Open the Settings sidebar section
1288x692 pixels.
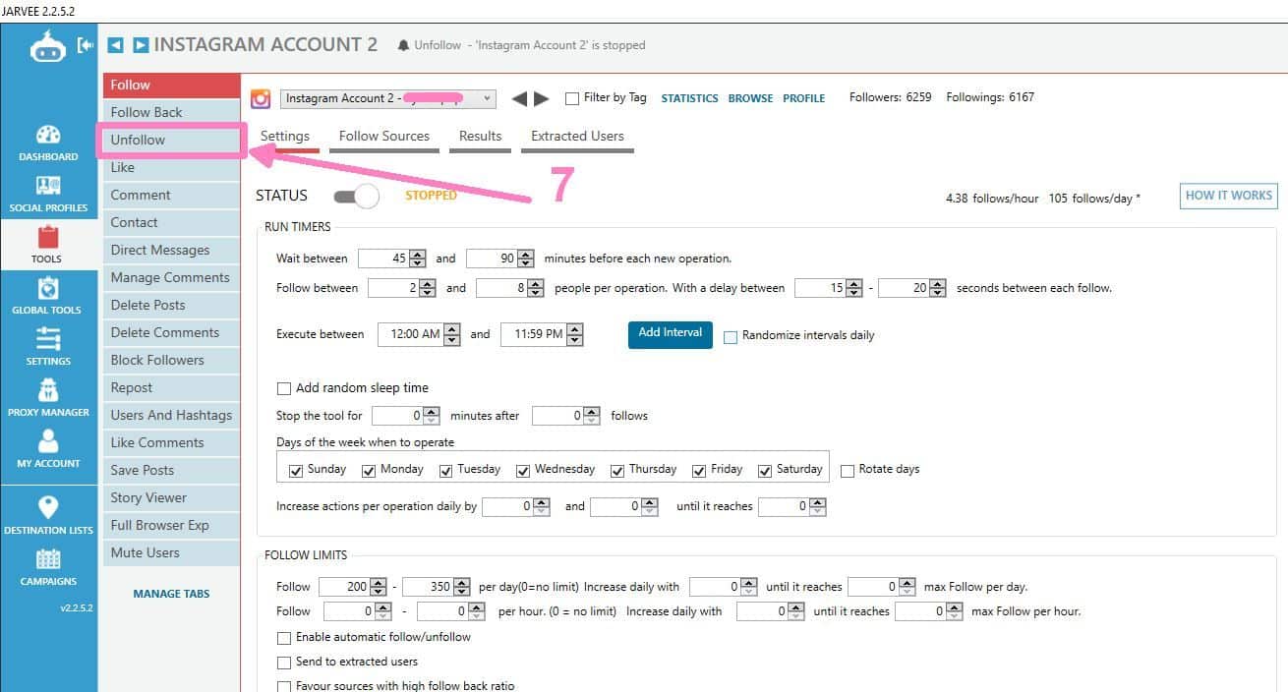48,348
